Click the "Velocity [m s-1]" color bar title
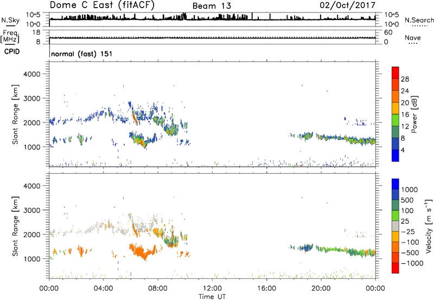The width and height of the screenshot is (434, 300). pyautogui.click(x=429, y=226)
